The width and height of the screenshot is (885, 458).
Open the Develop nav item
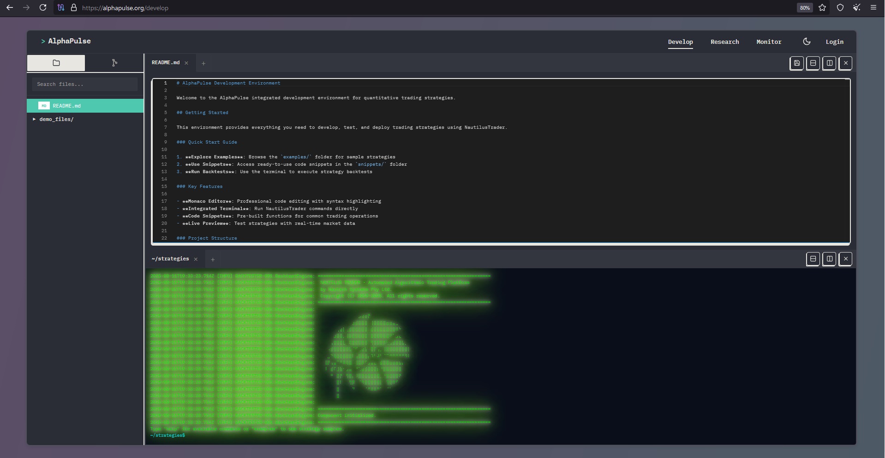point(680,42)
